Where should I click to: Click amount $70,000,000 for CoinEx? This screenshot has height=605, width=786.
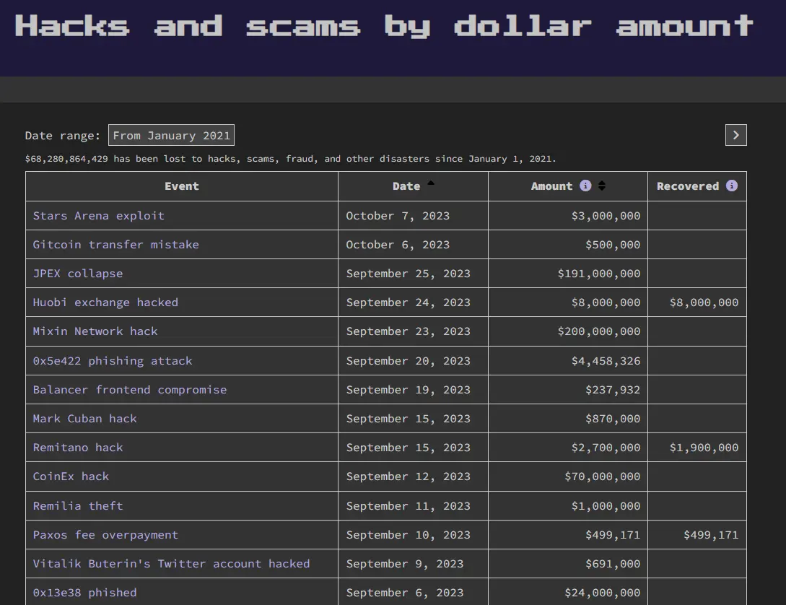click(x=602, y=476)
